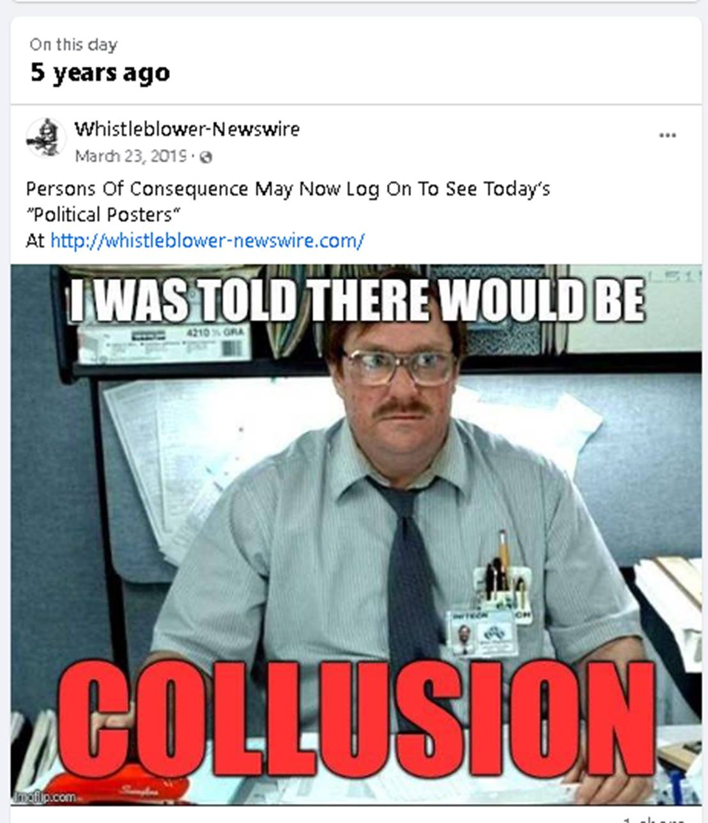Click the 'On this day' label
This screenshot has height=823, width=708.
pyautogui.click(x=73, y=45)
